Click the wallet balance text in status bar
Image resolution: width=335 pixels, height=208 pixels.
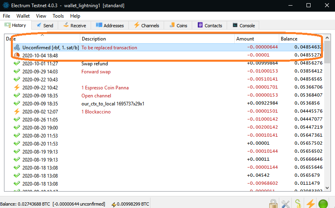53,204
